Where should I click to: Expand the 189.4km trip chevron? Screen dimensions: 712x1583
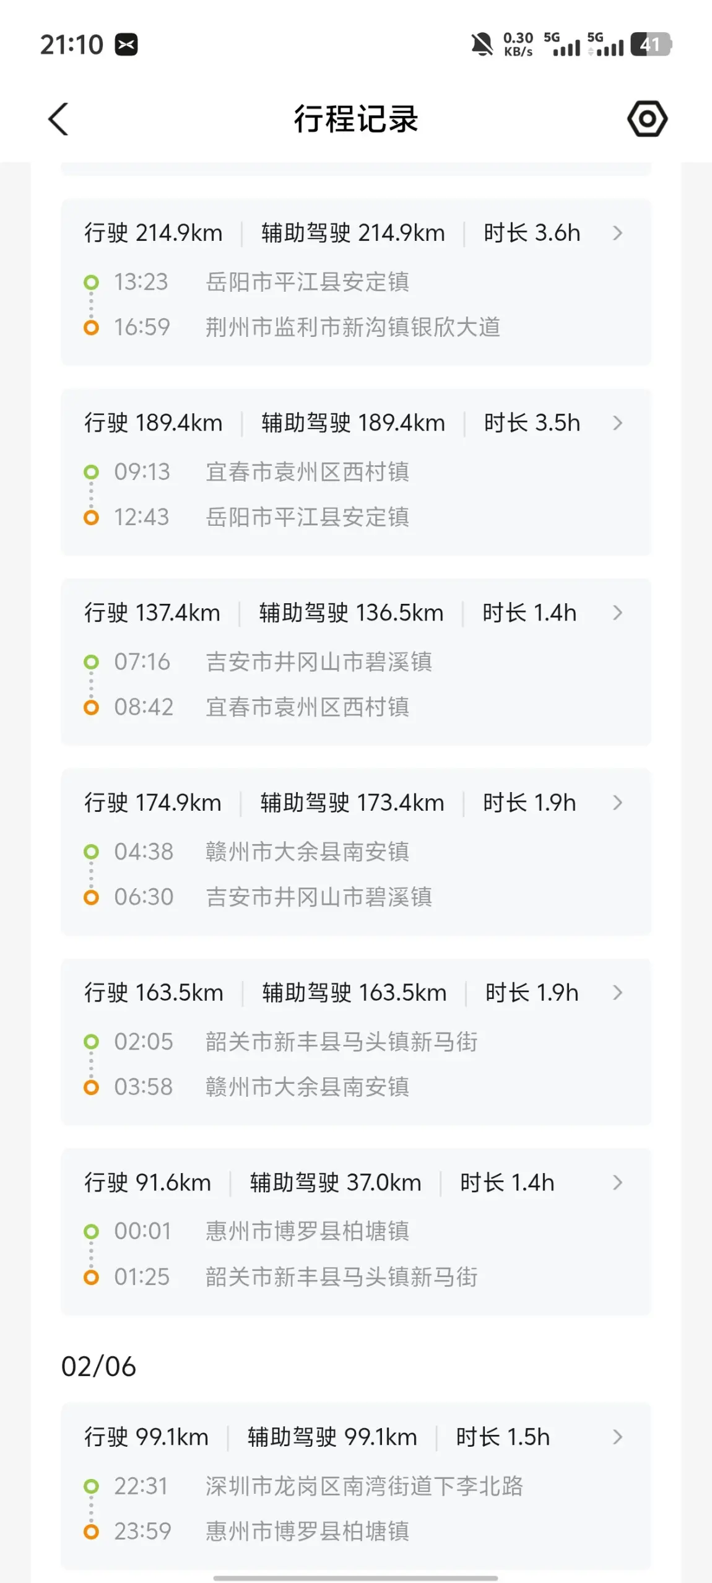point(617,423)
